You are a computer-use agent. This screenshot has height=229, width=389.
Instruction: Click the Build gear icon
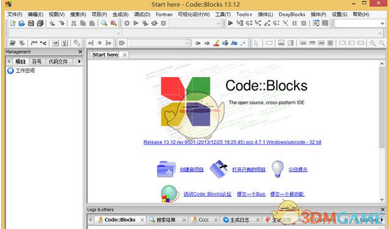127,23
